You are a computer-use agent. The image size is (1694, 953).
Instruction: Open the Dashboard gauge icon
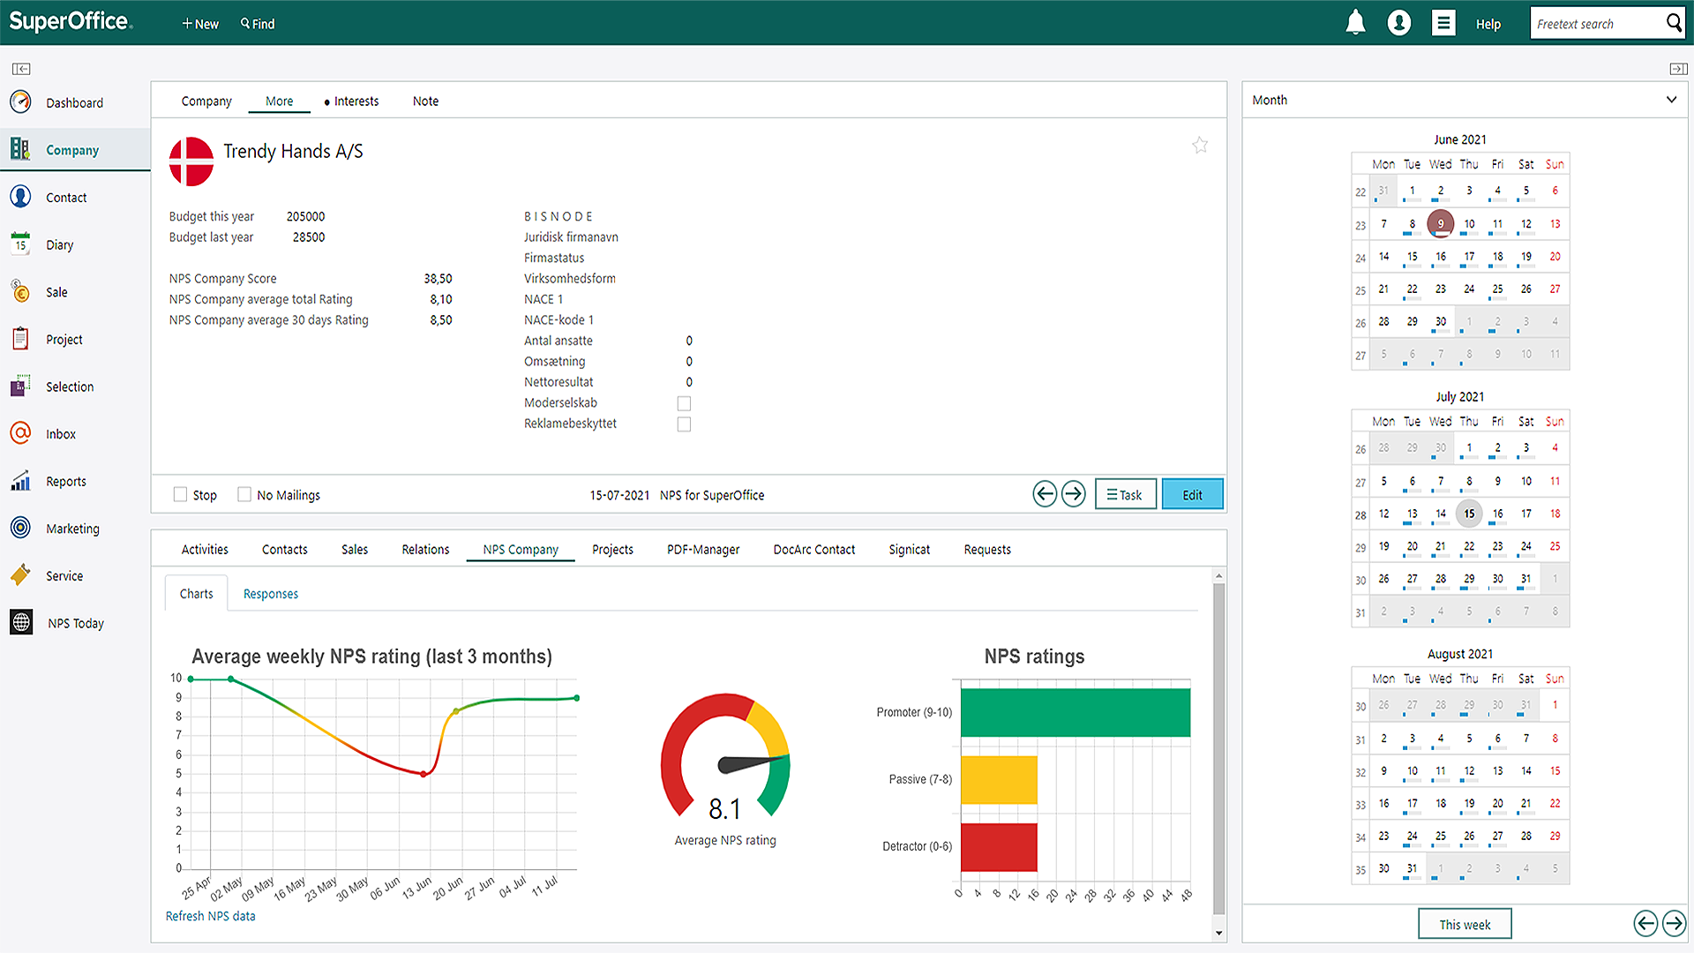pos(20,102)
